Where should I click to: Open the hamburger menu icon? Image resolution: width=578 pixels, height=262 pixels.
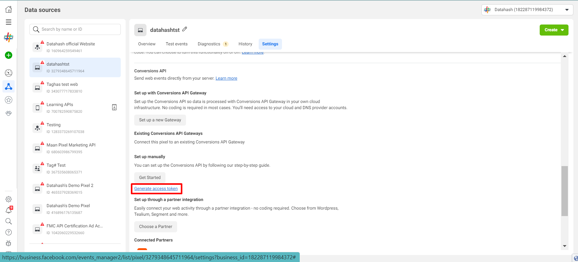[9, 22]
